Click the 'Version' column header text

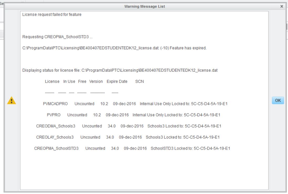(96, 81)
